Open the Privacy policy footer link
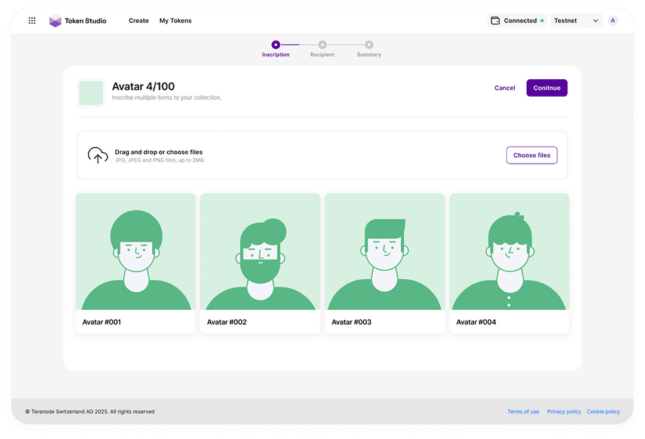Viewport: 645px width, 439px height. point(564,412)
